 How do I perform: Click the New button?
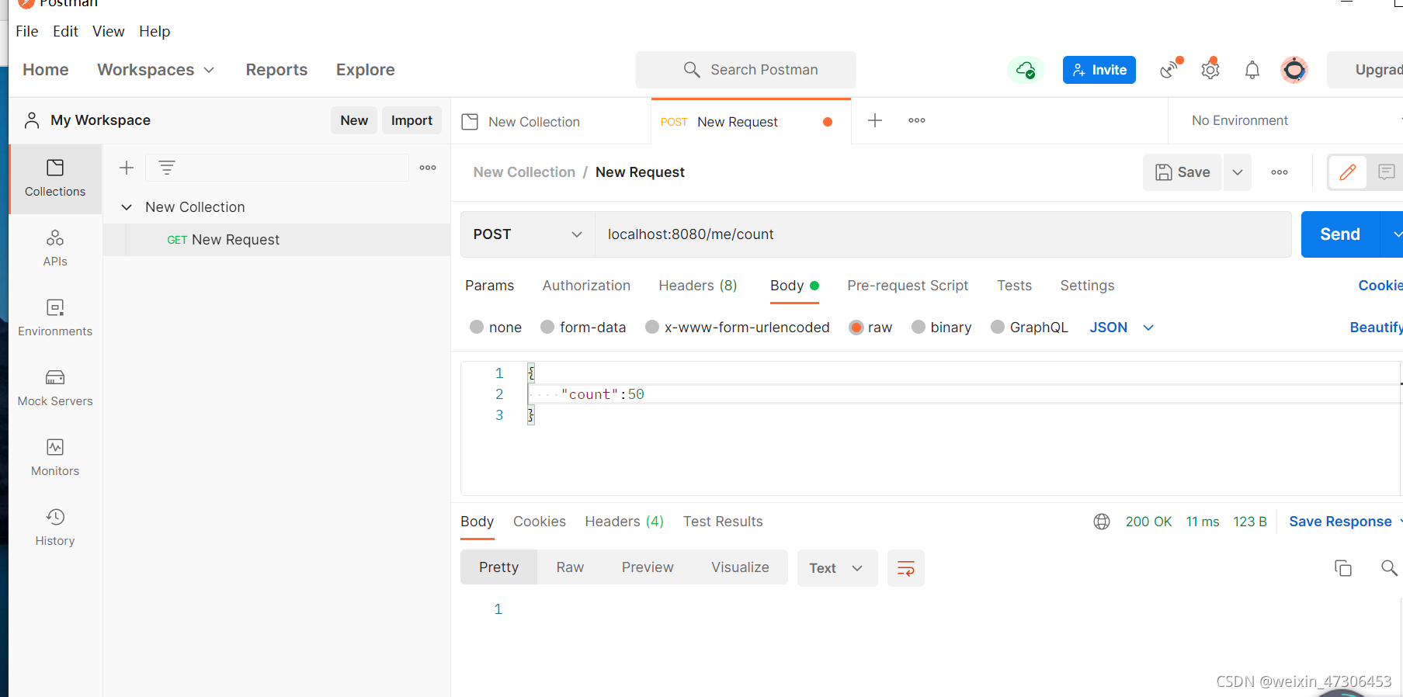point(354,120)
